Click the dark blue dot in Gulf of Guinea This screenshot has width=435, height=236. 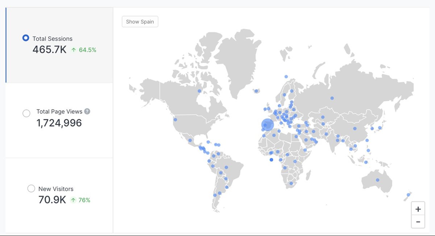click(271, 160)
